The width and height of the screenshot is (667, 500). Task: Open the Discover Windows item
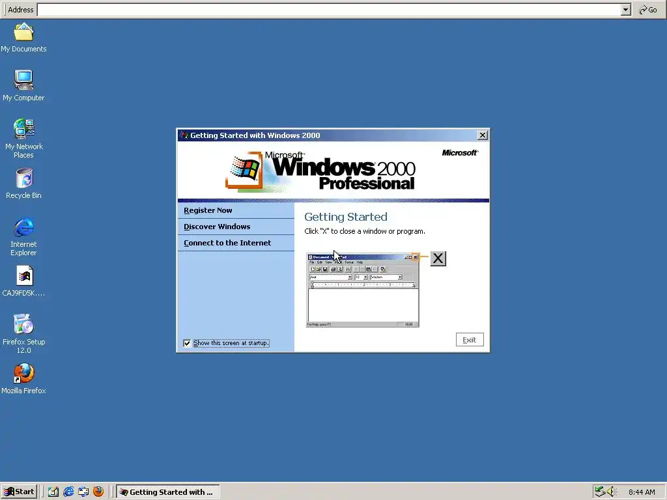(x=236, y=227)
